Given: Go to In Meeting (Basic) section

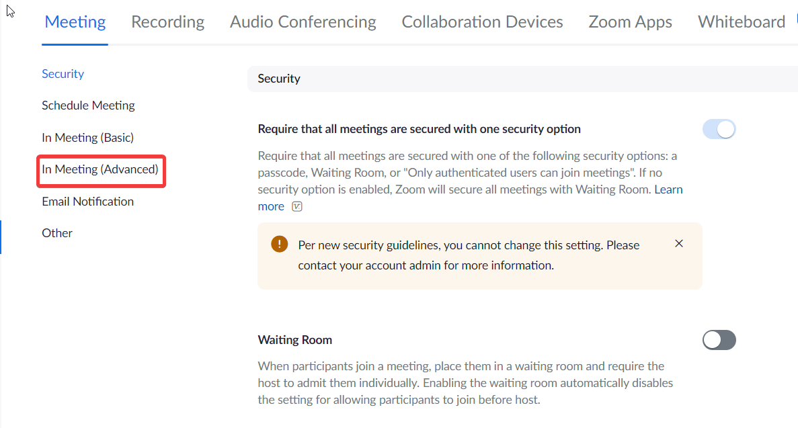Looking at the screenshot, I should (87, 138).
